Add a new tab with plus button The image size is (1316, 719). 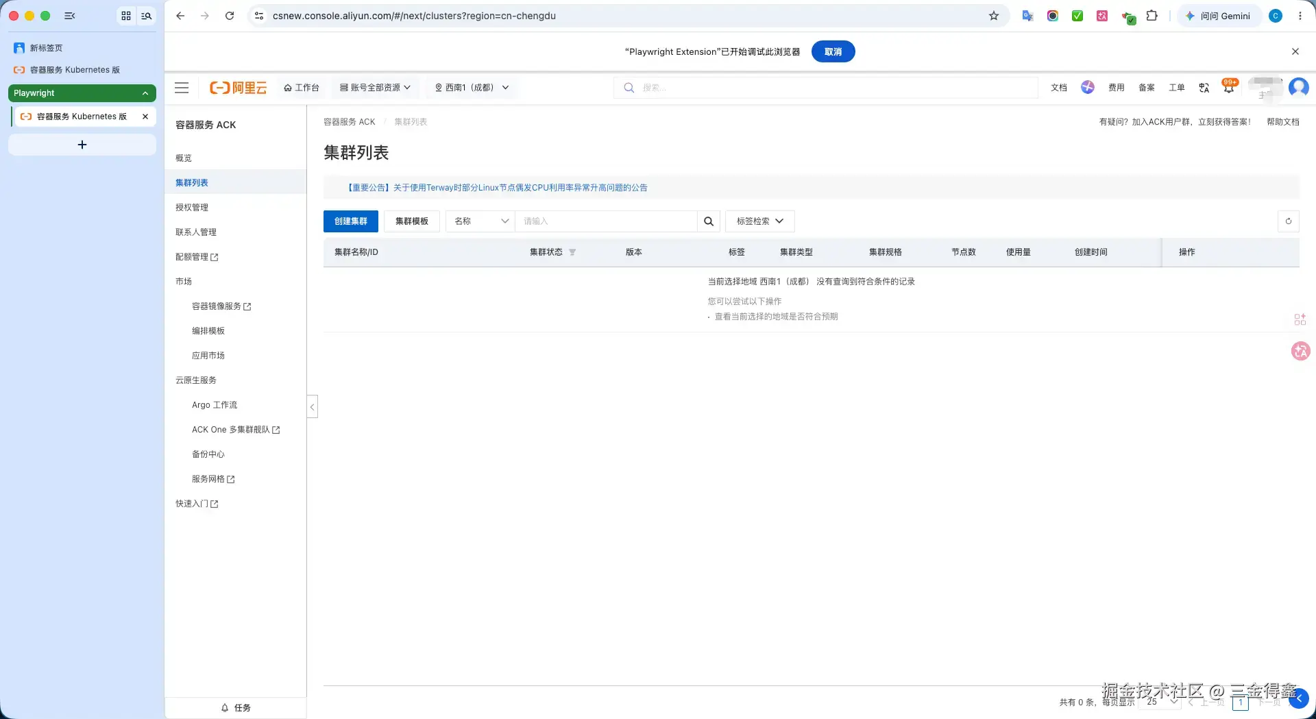pyautogui.click(x=82, y=145)
